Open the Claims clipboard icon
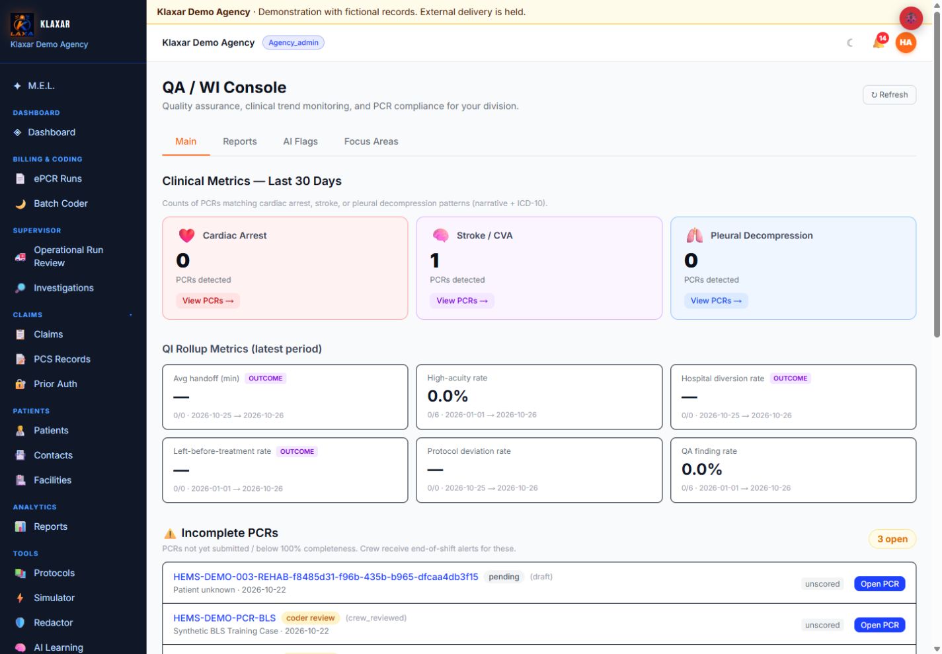Image resolution: width=942 pixels, height=654 pixels. pos(20,334)
